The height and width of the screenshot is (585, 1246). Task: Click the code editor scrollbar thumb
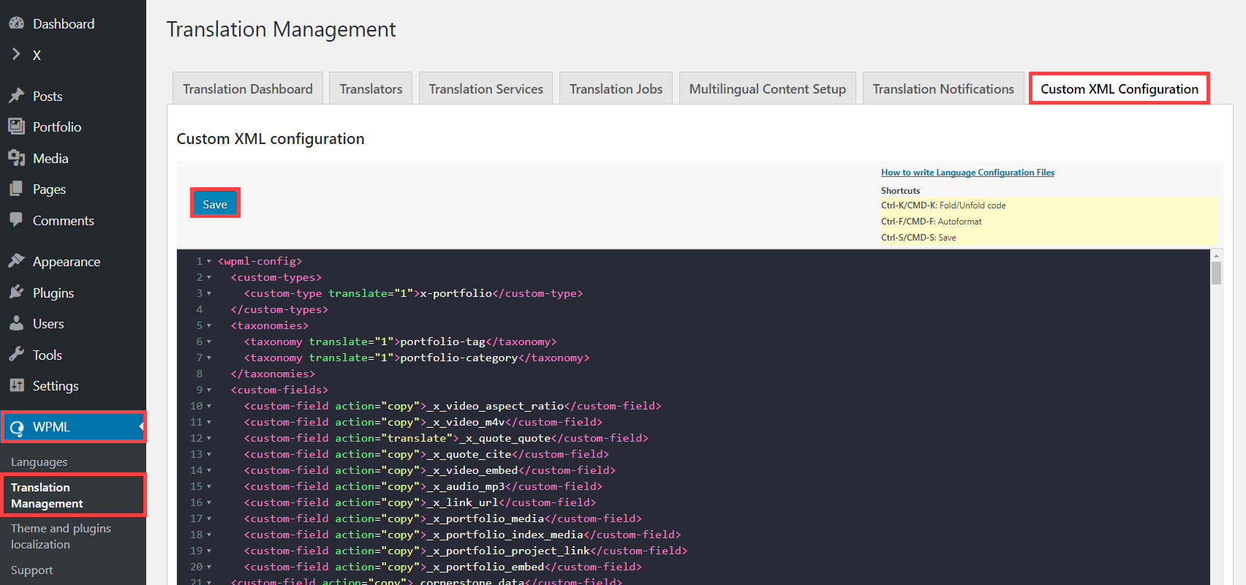click(x=1216, y=273)
